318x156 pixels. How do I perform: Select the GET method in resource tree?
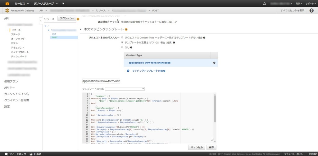coord(54,34)
